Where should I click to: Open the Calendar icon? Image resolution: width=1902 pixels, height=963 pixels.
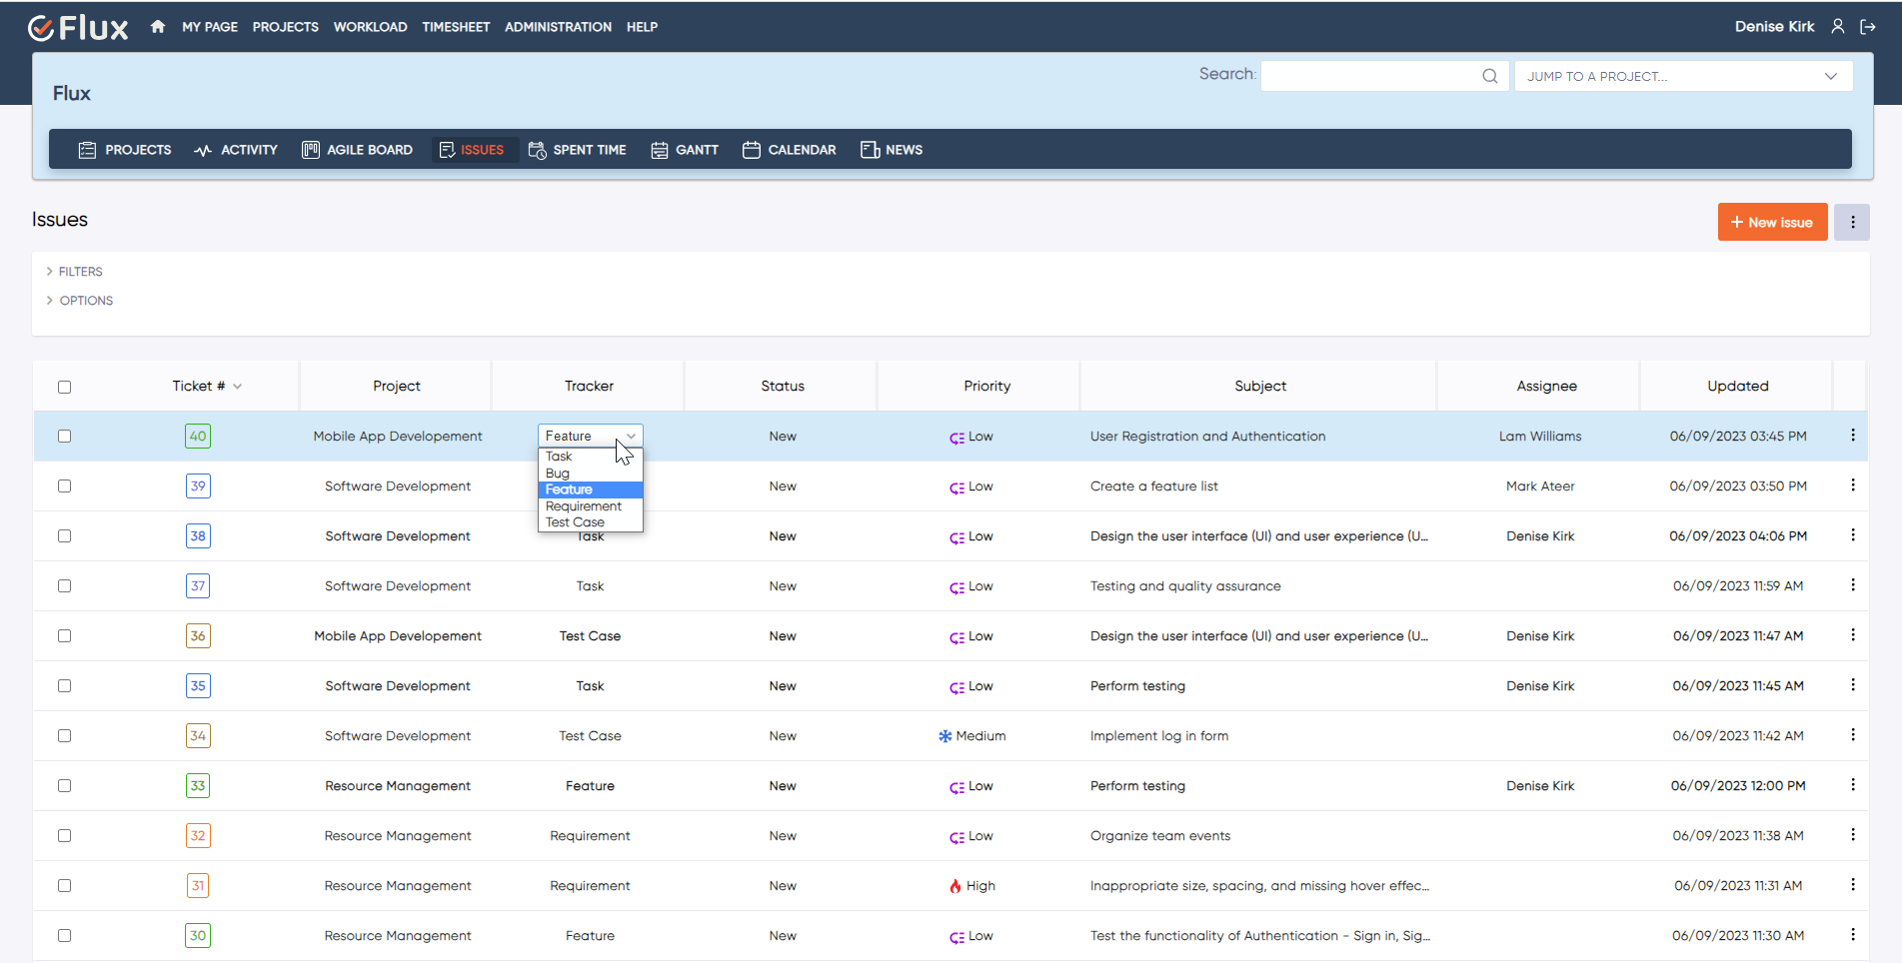point(752,150)
